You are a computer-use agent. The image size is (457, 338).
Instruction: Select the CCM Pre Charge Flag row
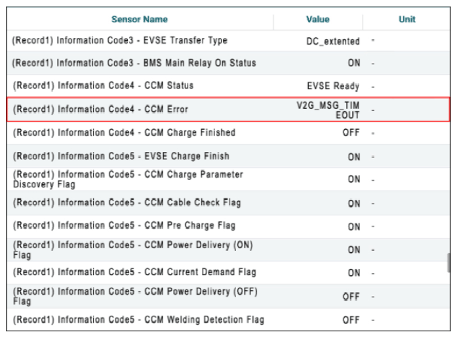tap(228, 226)
